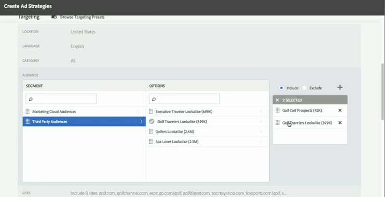
Task: Favorite Marketing Cloud Audiences with star
Action: click(x=138, y=111)
